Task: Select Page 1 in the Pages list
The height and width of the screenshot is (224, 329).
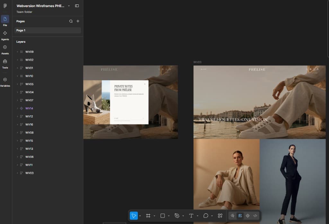Action: (48, 31)
